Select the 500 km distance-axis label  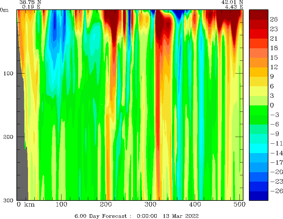point(239,205)
